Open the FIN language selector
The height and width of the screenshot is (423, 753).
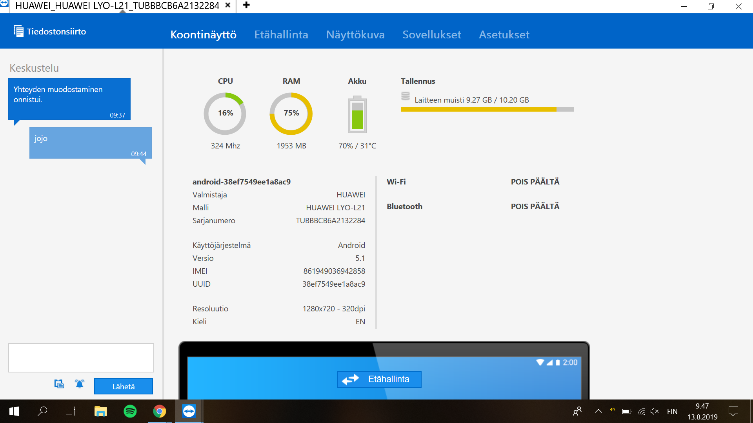[672, 411]
